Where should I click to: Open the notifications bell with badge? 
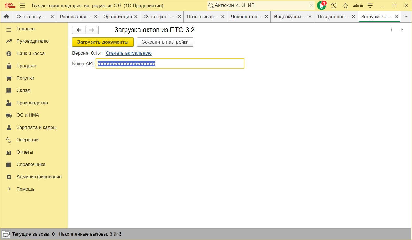[322, 5]
